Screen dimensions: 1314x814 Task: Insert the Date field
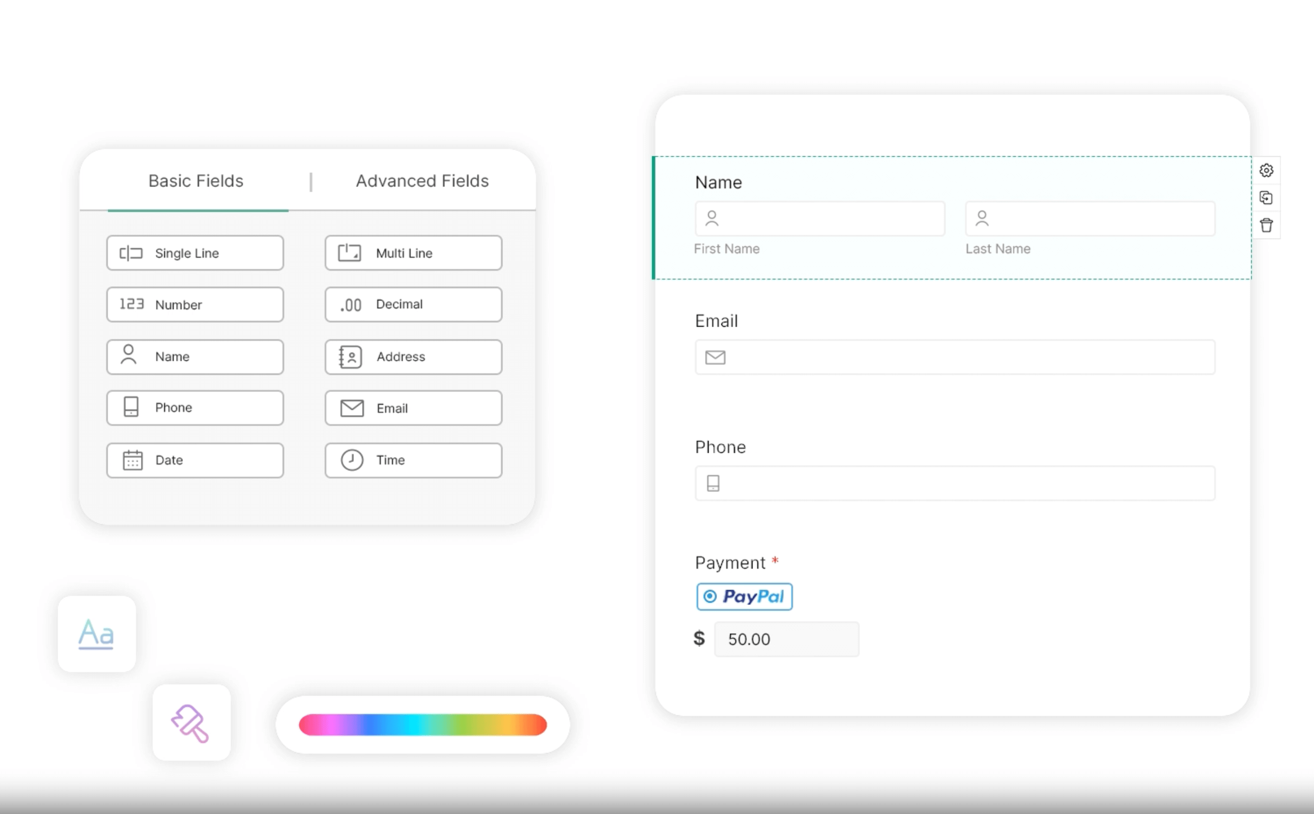point(195,460)
